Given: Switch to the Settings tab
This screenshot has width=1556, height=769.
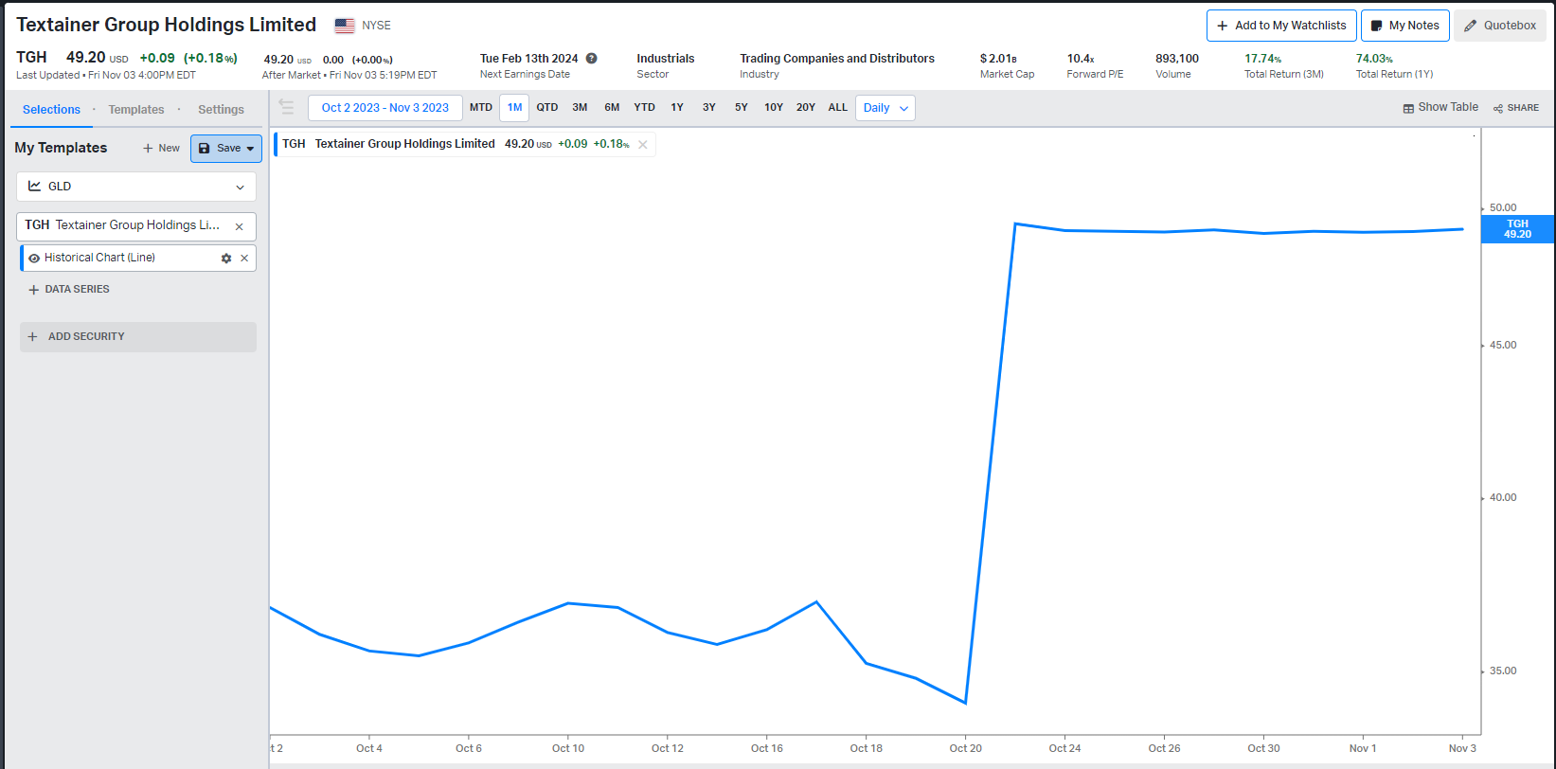Looking at the screenshot, I should tap(221, 110).
